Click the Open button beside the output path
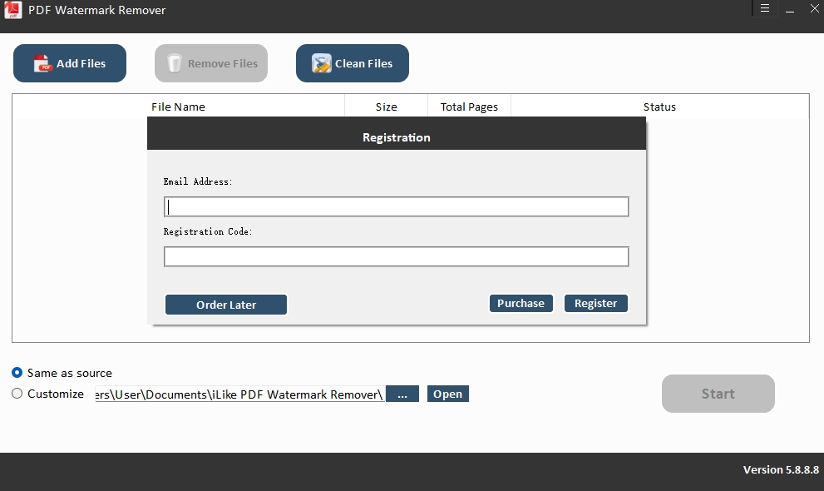This screenshot has height=491, width=824. pyautogui.click(x=447, y=394)
